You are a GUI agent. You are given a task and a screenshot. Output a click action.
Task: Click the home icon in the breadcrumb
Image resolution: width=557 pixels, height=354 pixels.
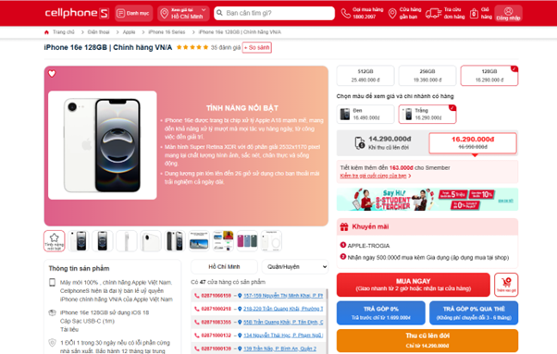tap(46, 32)
